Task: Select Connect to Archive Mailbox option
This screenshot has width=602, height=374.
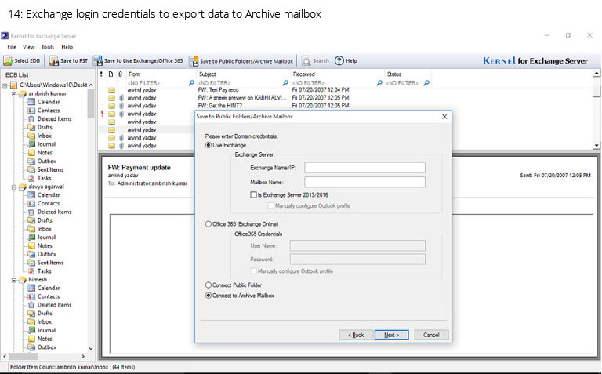Action: [x=209, y=296]
